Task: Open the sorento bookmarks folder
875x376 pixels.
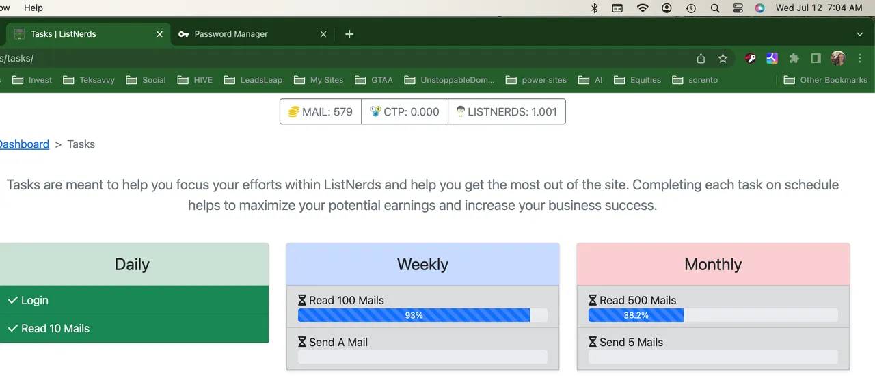Action: tap(695, 80)
